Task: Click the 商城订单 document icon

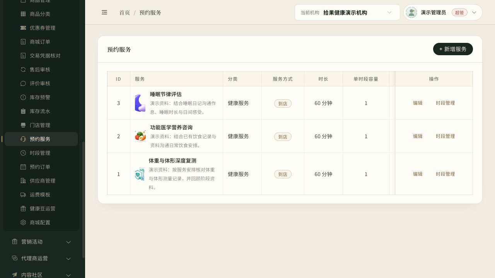Action: (x=23, y=42)
